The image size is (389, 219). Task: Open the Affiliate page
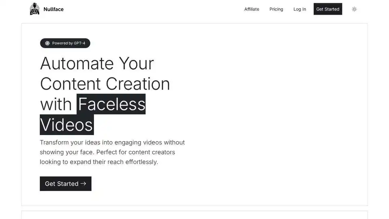click(x=252, y=9)
